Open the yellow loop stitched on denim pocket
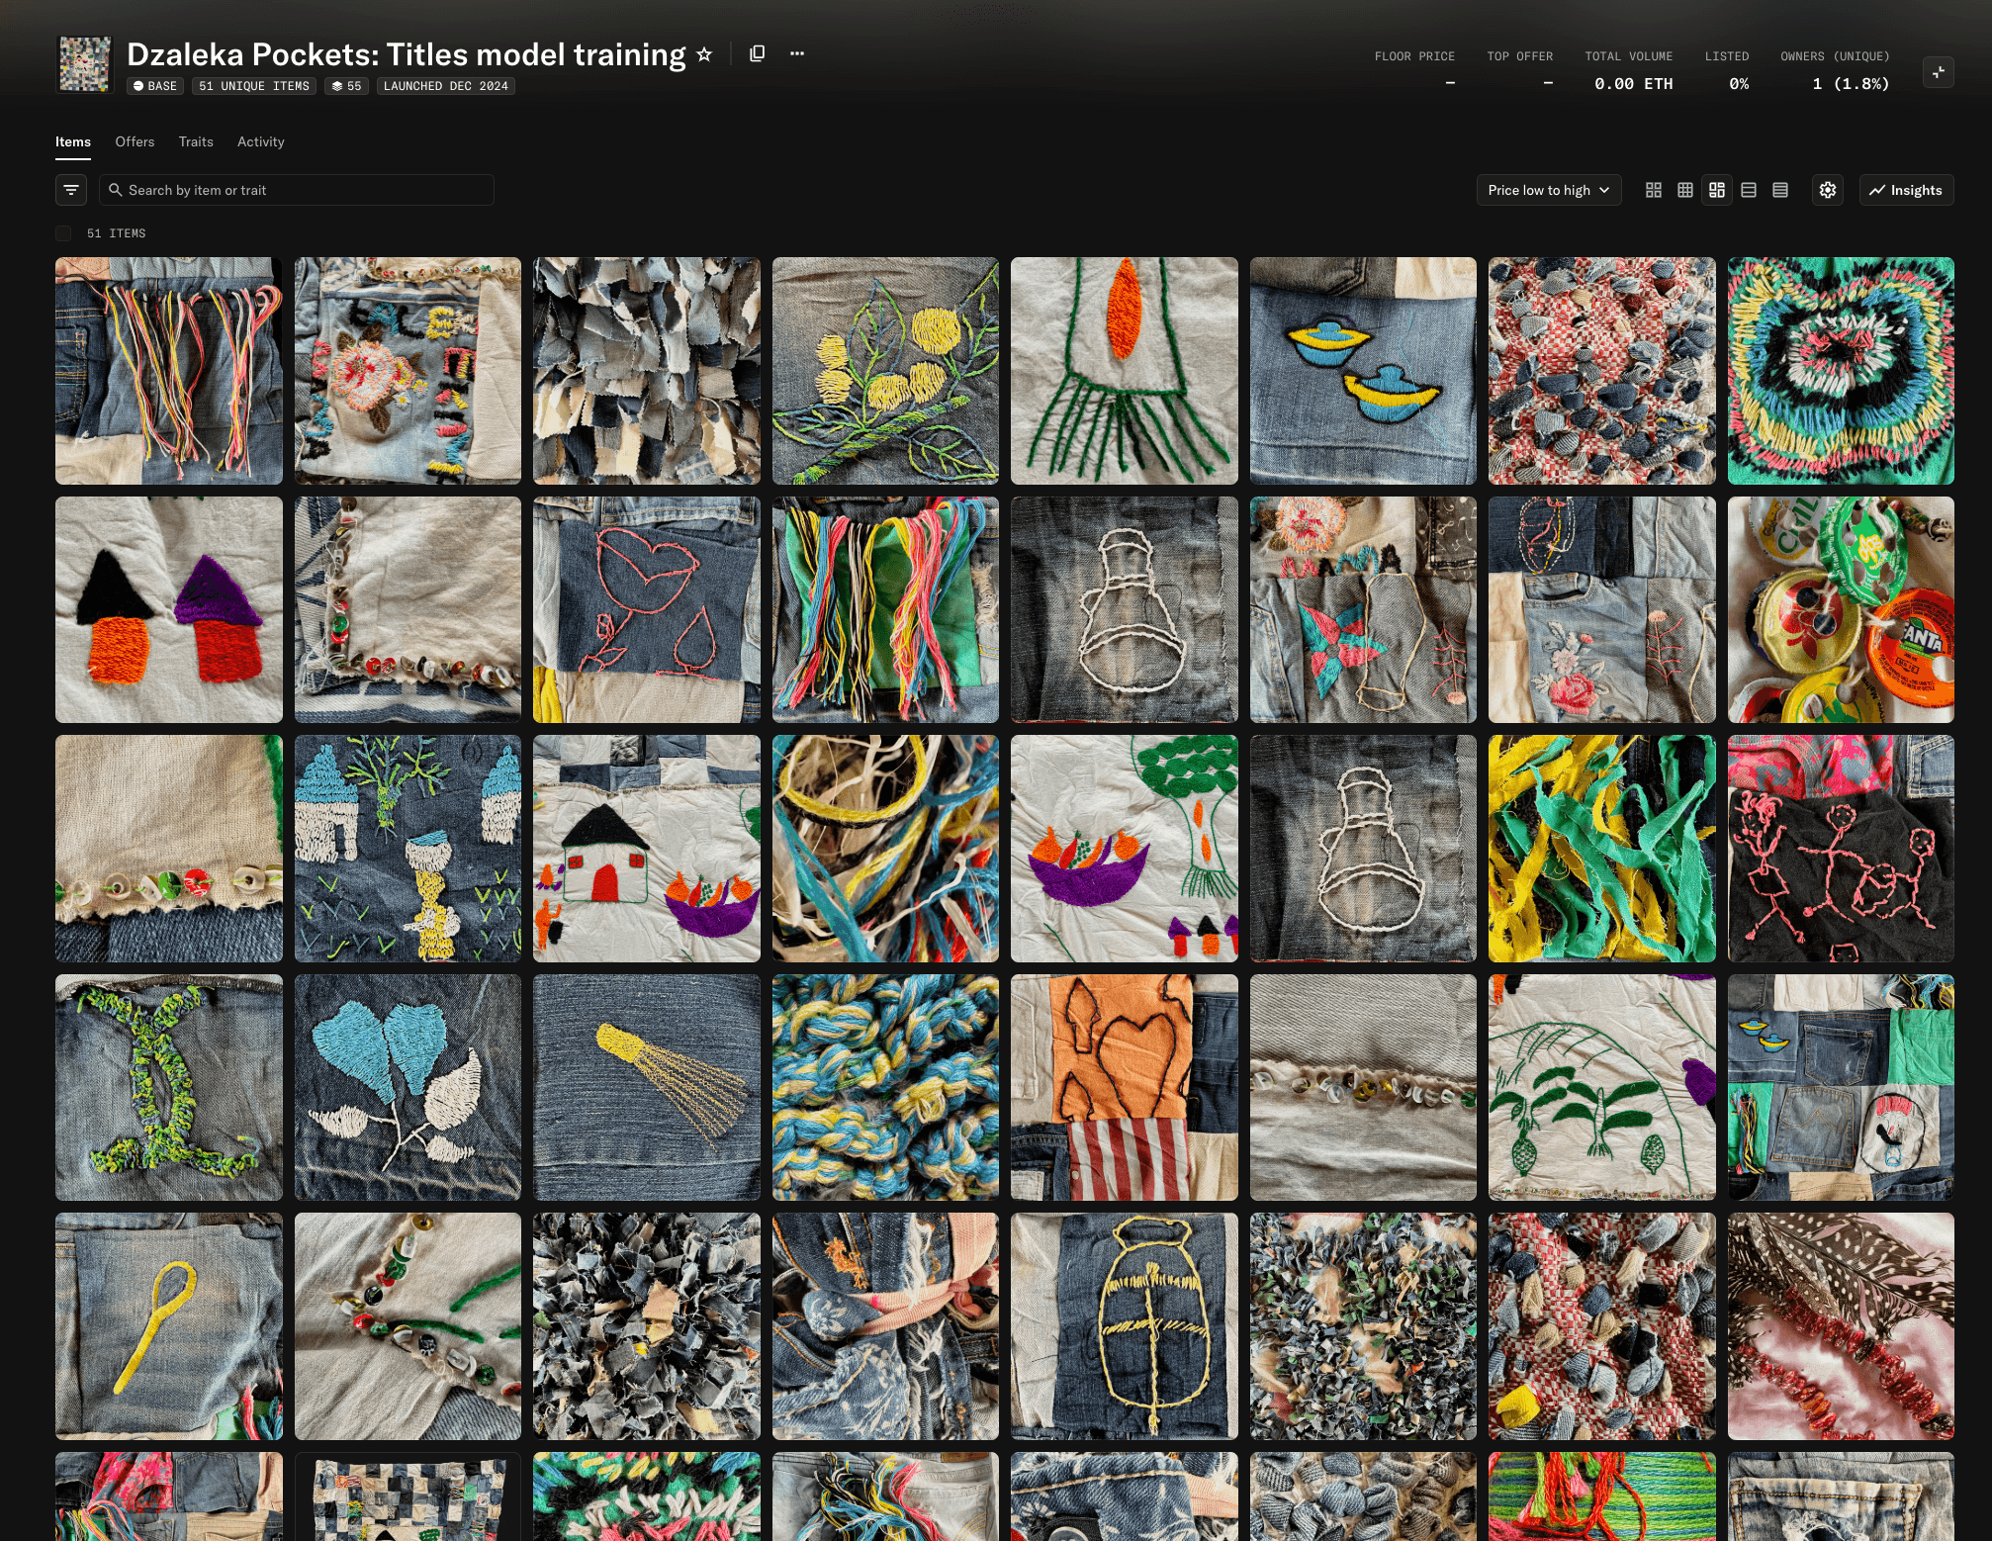The width and height of the screenshot is (1992, 1541). 169,1326
